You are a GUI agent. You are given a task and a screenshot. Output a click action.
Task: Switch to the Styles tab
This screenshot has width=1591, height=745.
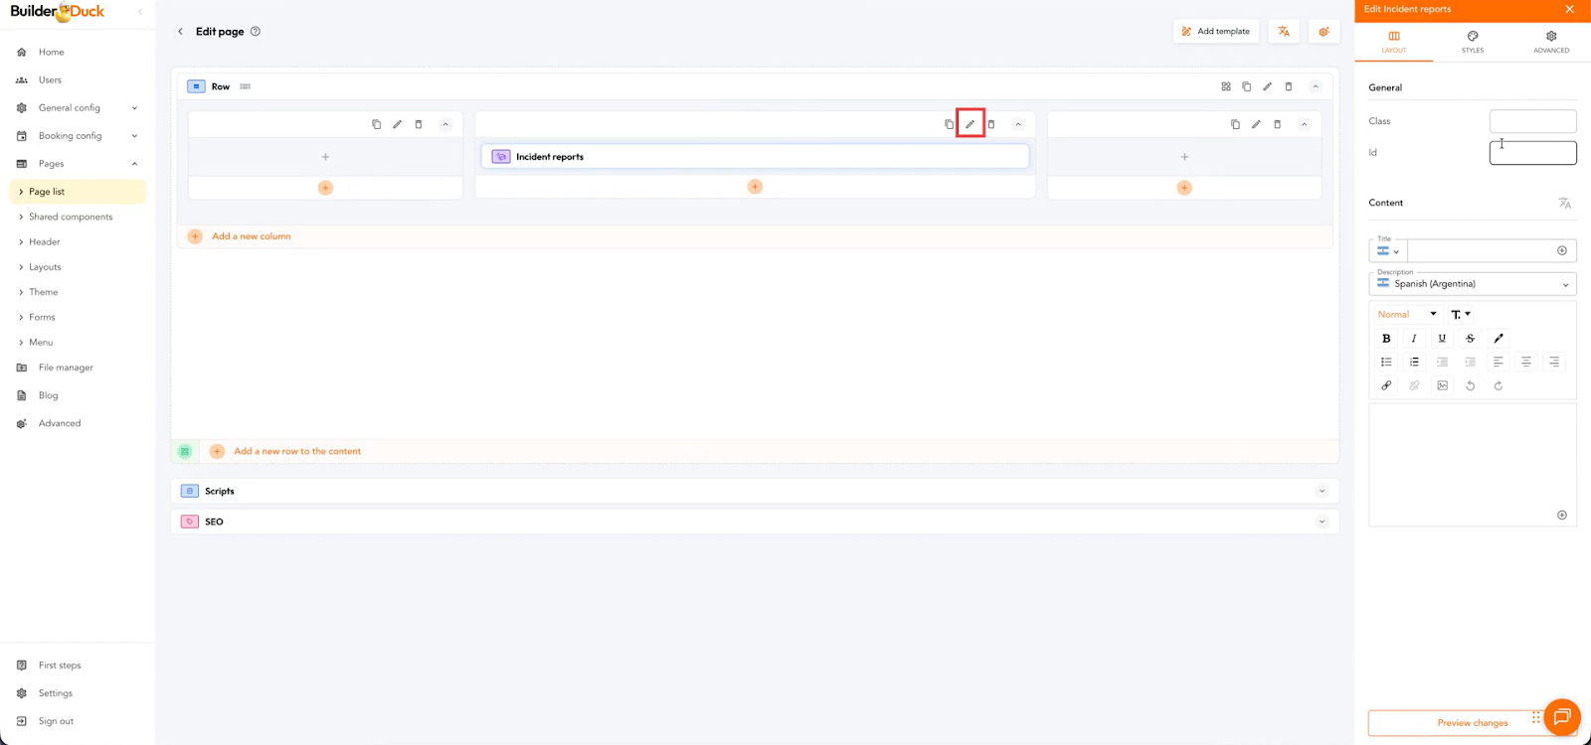click(x=1473, y=42)
